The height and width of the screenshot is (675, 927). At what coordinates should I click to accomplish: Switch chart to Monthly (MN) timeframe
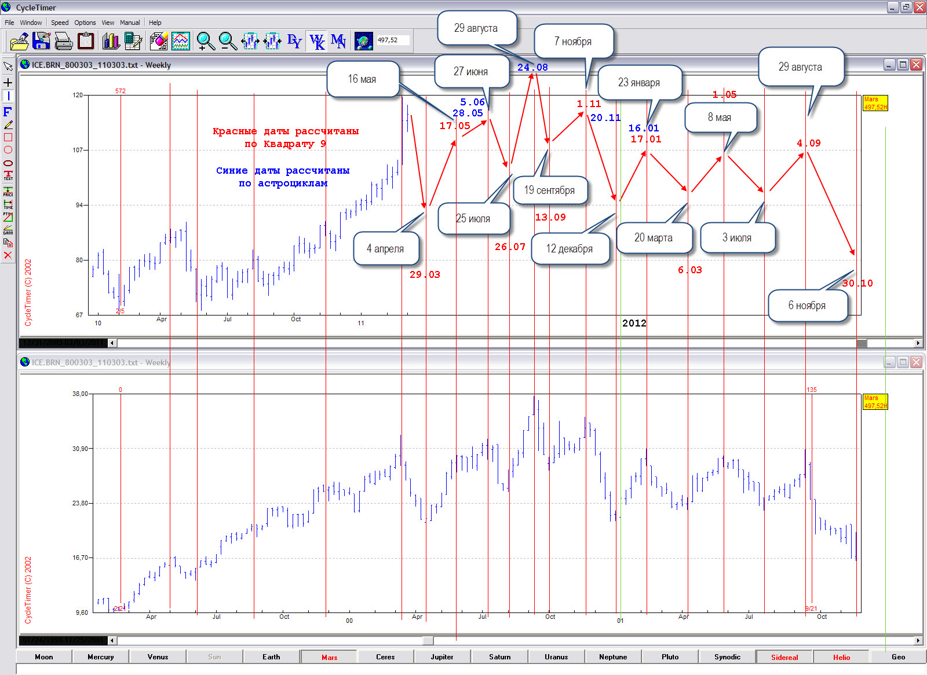point(338,41)
